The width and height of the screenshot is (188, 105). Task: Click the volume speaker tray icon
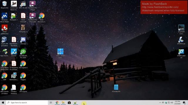click(172, 102)
